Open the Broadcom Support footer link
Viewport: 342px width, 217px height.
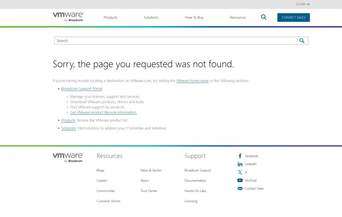point(198,170)
